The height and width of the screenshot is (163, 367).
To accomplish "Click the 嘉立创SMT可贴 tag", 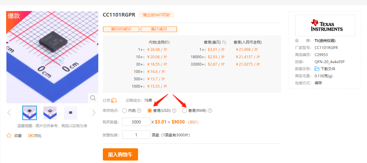I will click(x=156, y=15).
